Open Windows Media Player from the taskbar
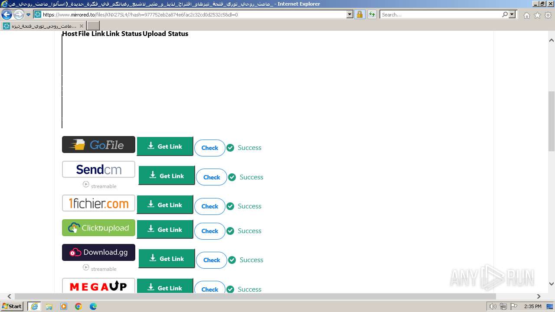The width and height of the screenshot is (555, 312). (x=64, y=306)
